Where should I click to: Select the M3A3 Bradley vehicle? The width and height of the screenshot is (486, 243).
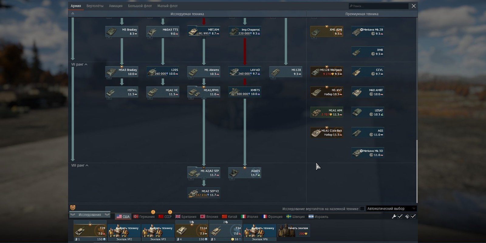pos(122,72)
